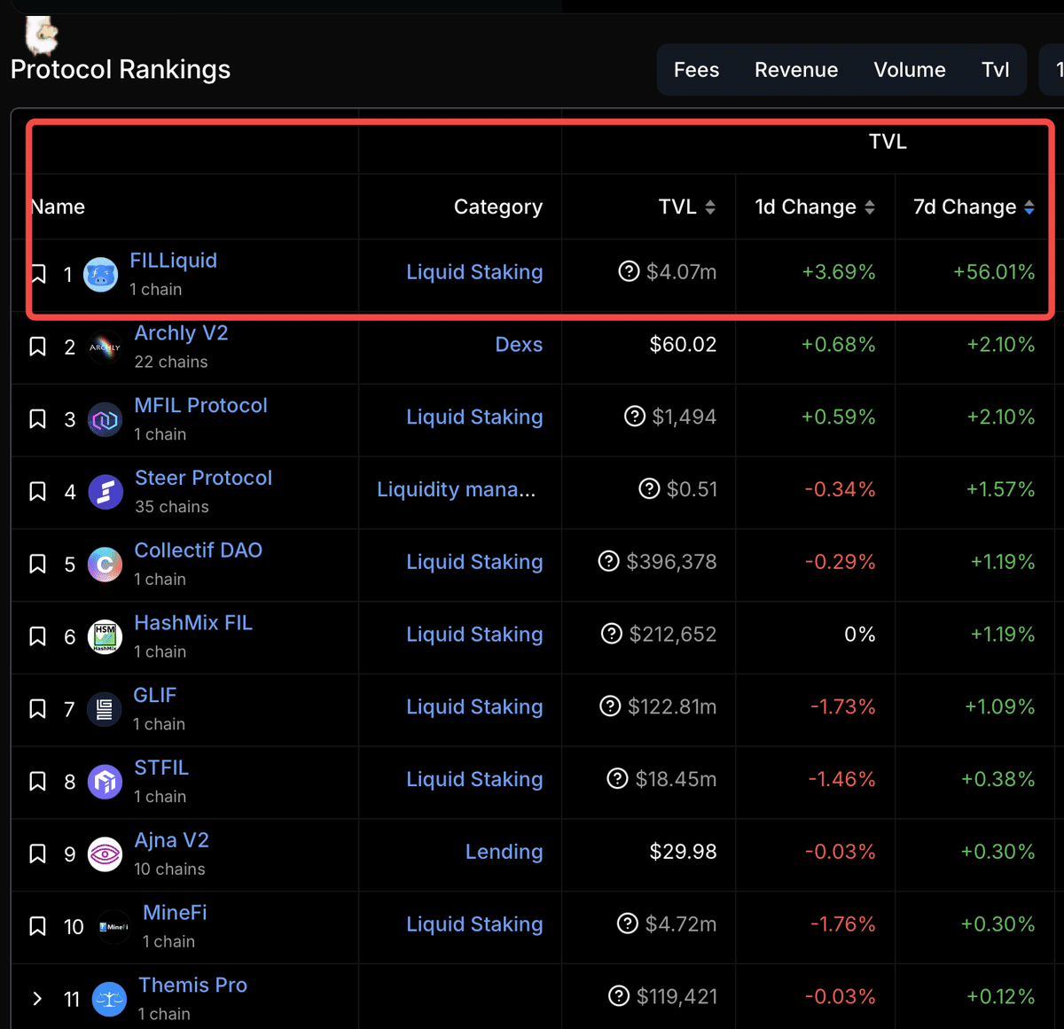This screenshot has height=1029, width=1064.
Task: Open Ajna V2 protocol page
Action: click(x=171, y=840)
